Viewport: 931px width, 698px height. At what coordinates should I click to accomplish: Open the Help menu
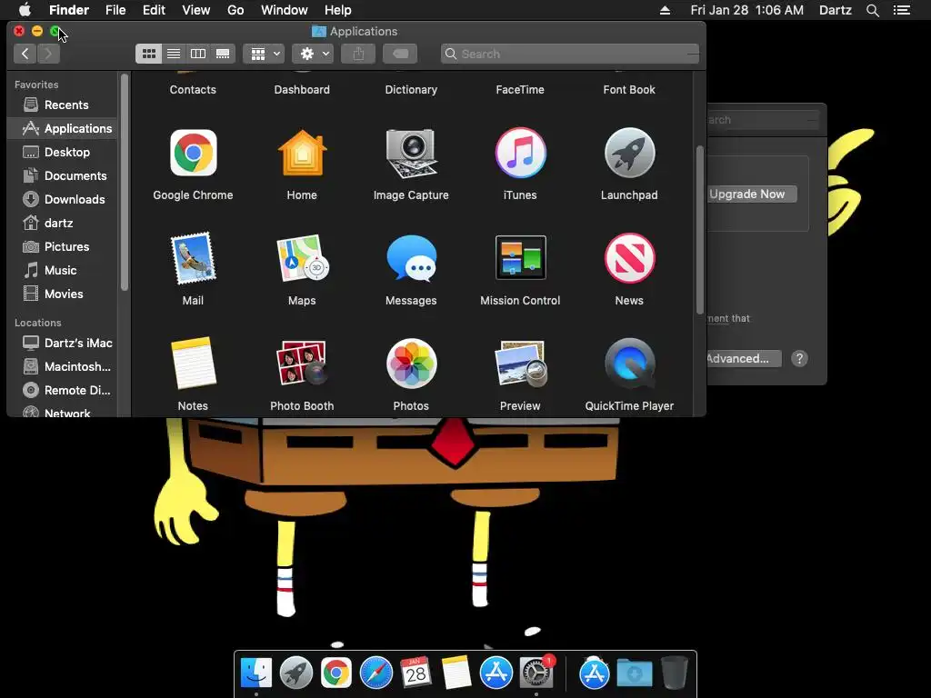click(x=338, y=10)
